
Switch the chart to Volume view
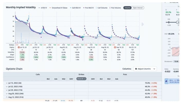tap(127, 8)
